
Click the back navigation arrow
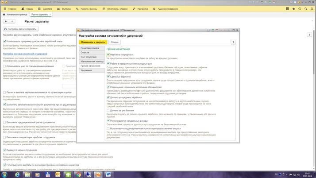tap(6, 21)
